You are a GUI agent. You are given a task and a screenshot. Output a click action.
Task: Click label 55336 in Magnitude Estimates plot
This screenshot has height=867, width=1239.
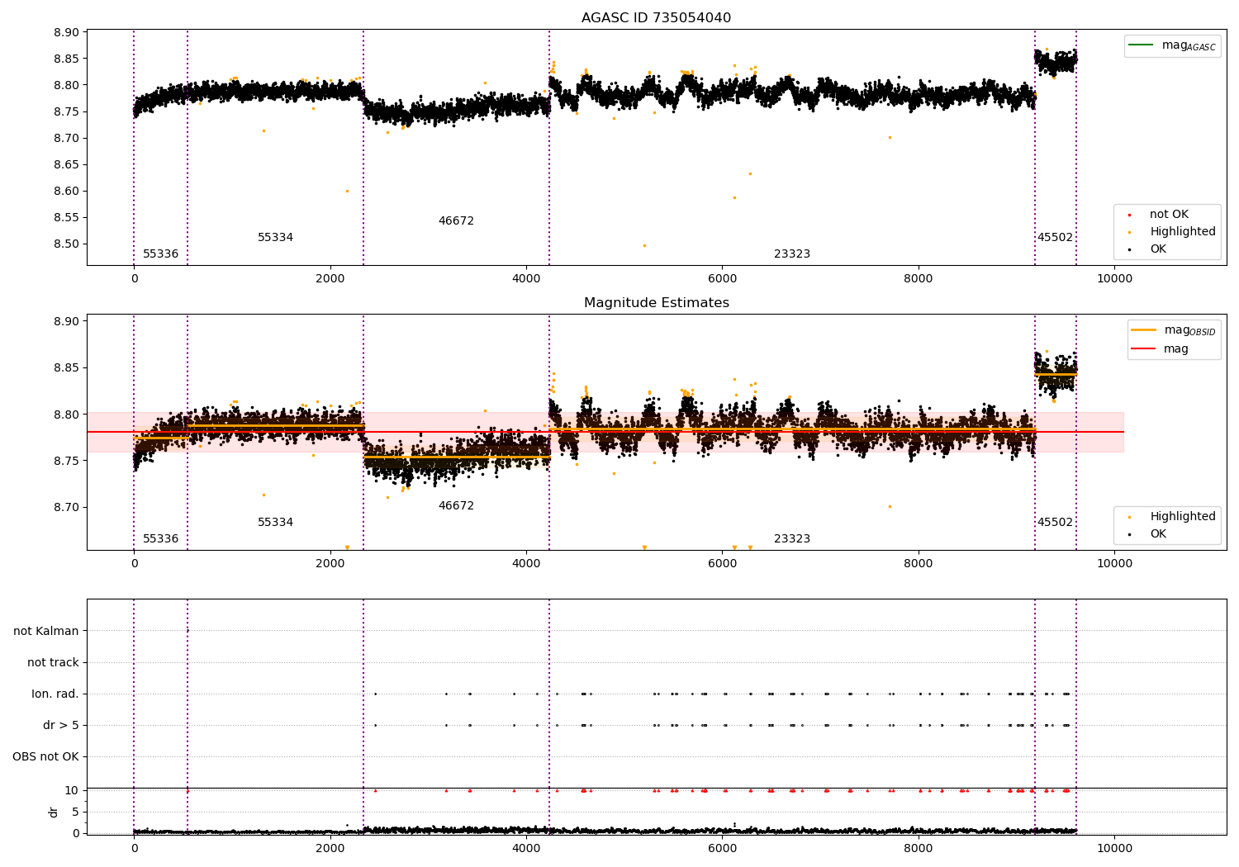[x=160, y=539]
